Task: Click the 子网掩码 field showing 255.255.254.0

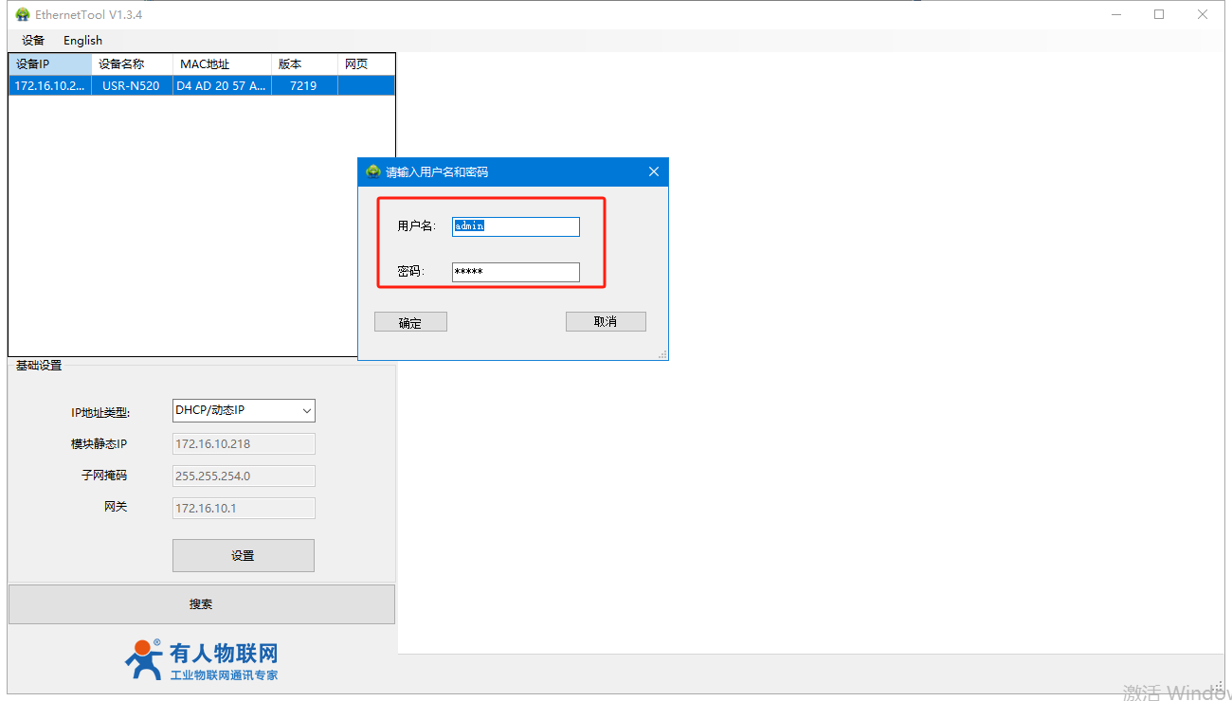Action: coord(244,476)
